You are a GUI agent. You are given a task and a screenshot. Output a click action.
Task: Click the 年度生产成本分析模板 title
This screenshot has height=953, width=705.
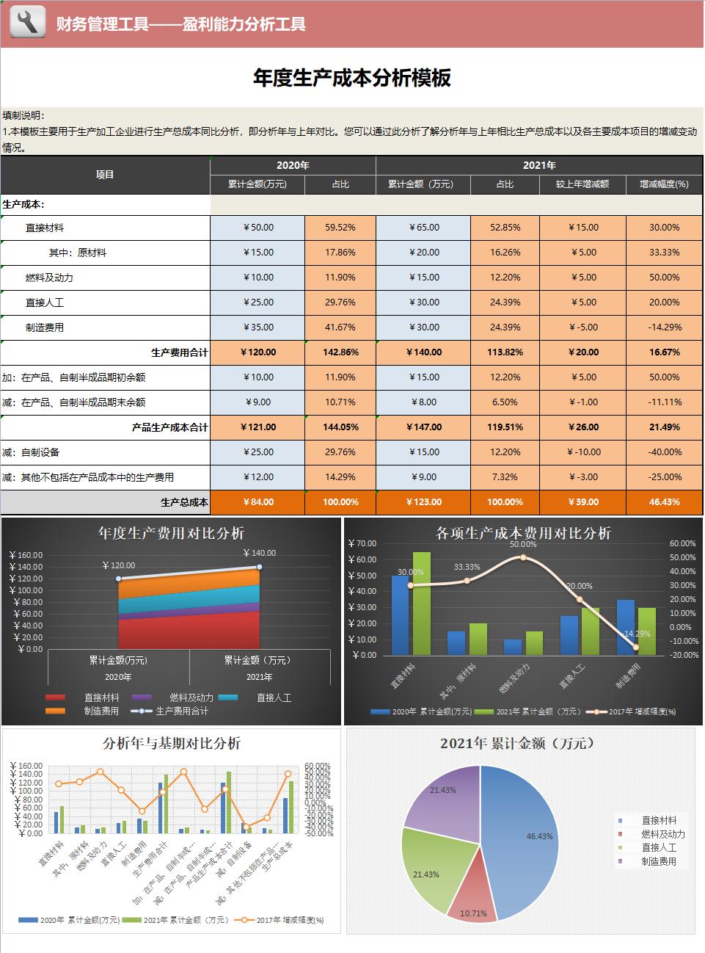[352, 74]
